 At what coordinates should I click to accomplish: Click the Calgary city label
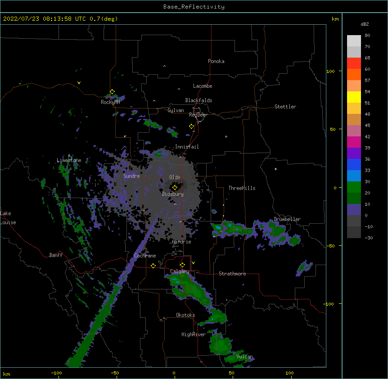click(x=180, y=271)
